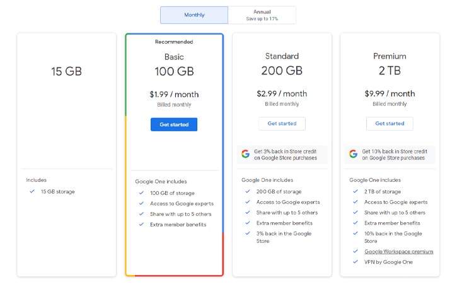
Task: Click the checkmark beside 2 TB of storage
Action: [x=356, y=191]
